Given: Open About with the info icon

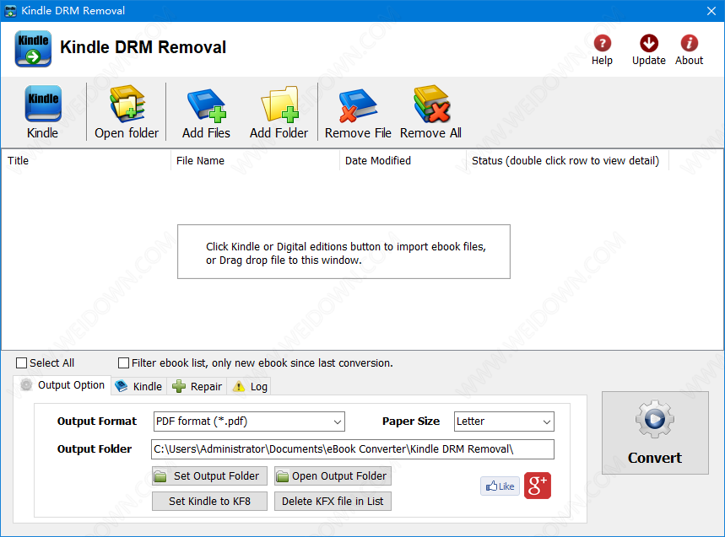Looking at the screenshot, I should point(689,43).
